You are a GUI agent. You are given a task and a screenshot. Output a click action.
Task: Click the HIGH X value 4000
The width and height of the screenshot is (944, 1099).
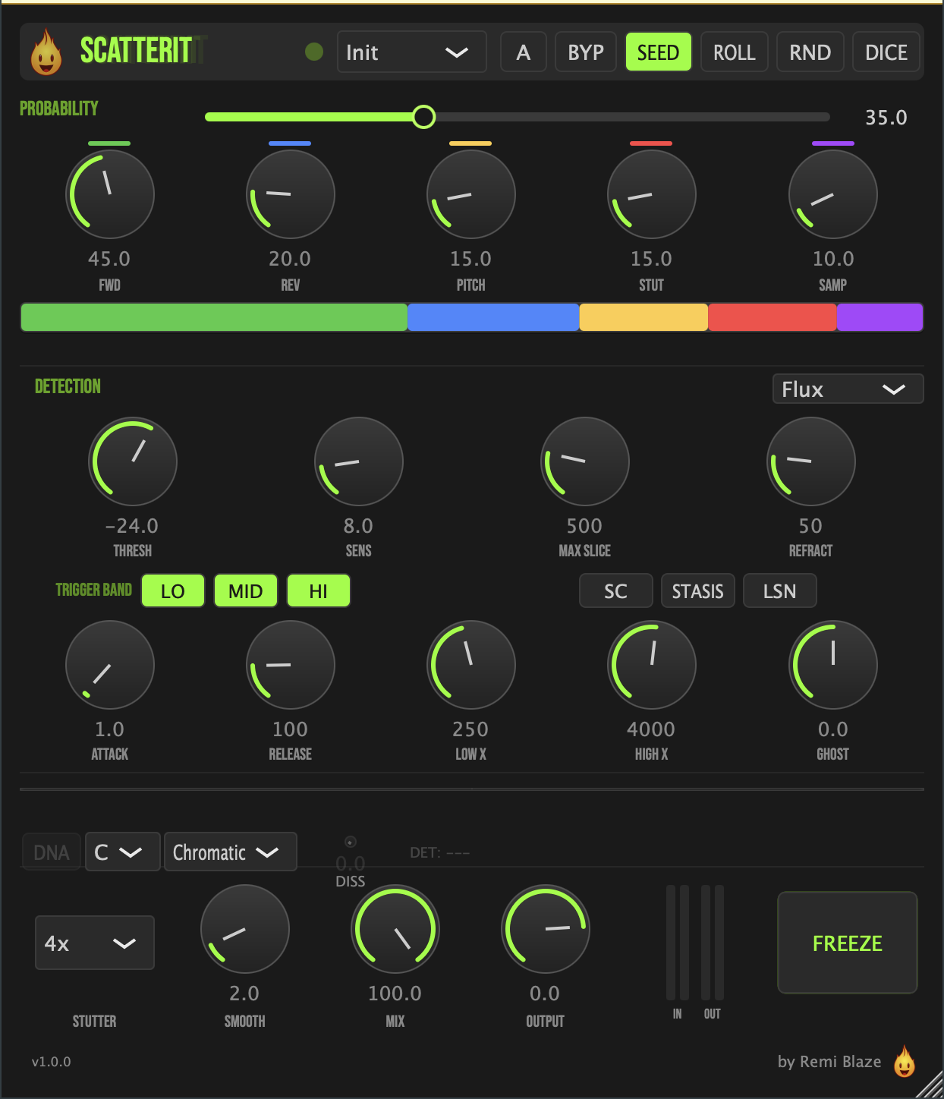[x=651, y=729]
